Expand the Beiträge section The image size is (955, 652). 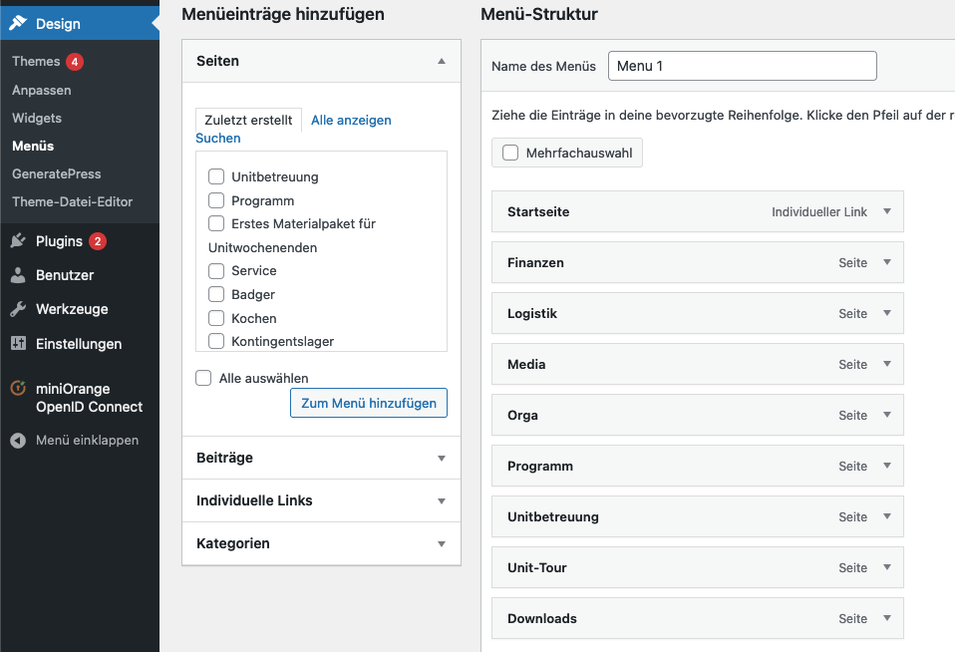pyautogui.click(x=441, y=459)
